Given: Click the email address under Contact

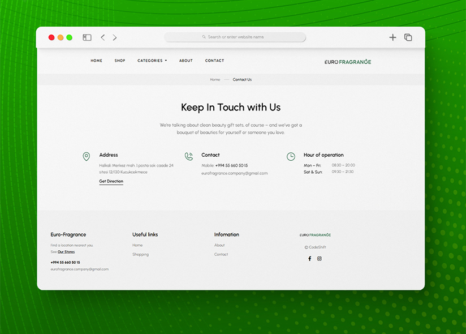Looking at the screenshot, I should pos(235,173).
